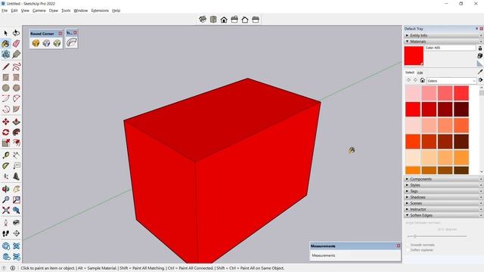
Task: Toggle the Soften coplanar checkbox
Action: 408,250
